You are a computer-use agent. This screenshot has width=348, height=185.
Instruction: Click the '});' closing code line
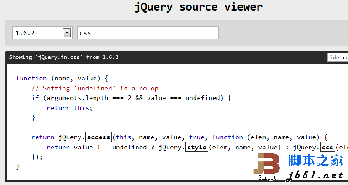[x=37, y=157]
